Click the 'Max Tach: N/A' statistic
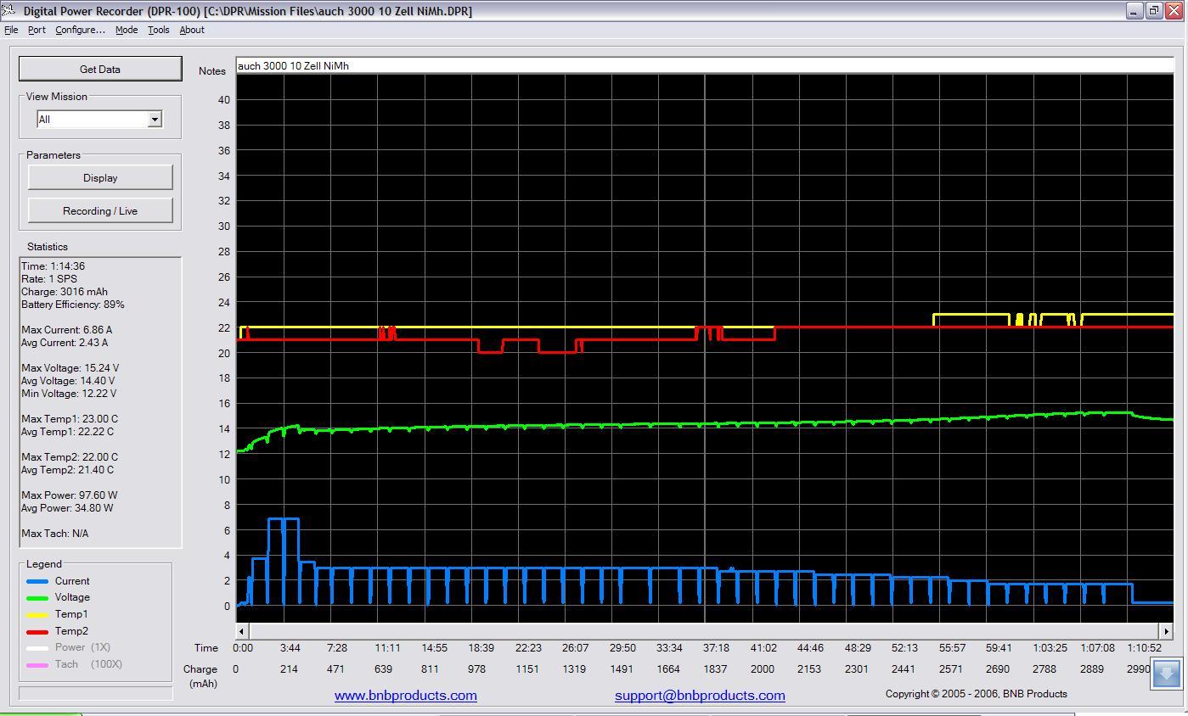This screenshot has height=716, width=1188. click(55, 534)
